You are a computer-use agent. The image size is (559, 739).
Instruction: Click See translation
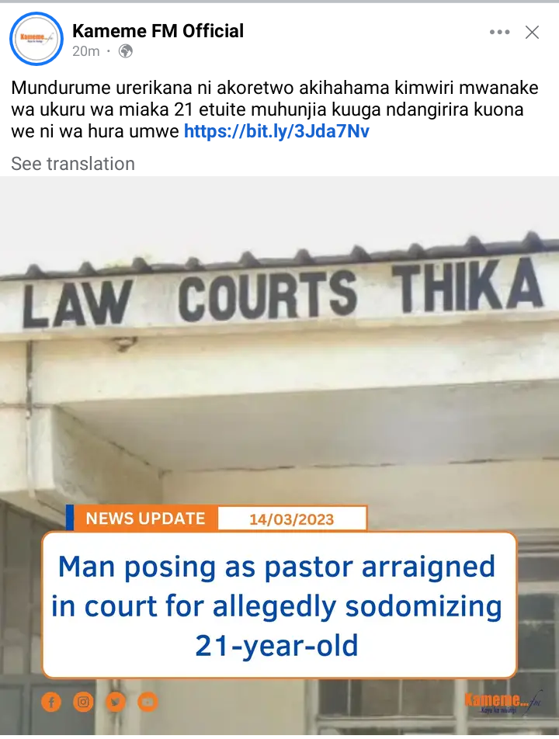click(73, 164)
